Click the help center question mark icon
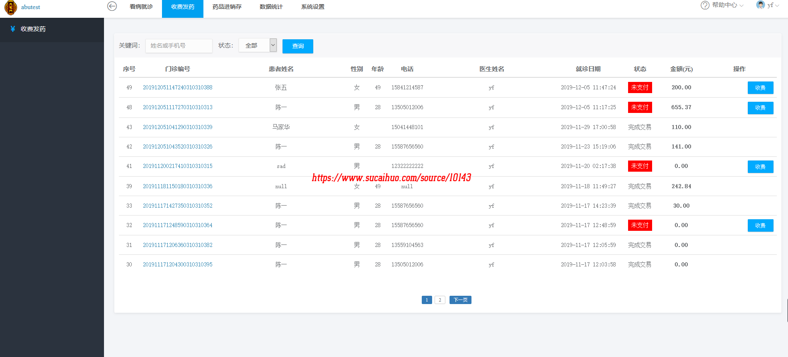This screenshot has height=357, width=788. tap(705, 5)
